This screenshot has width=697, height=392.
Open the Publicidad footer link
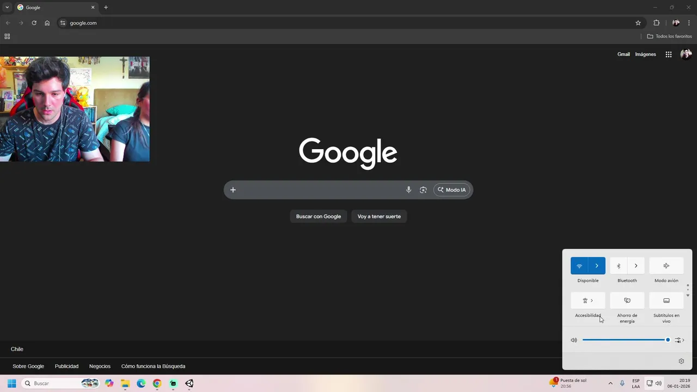66,366
